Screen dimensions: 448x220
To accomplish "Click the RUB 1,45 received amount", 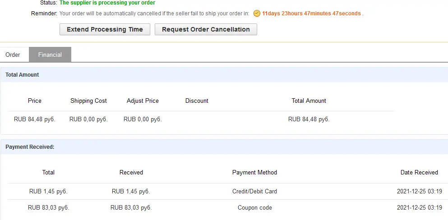I will 131,191.
